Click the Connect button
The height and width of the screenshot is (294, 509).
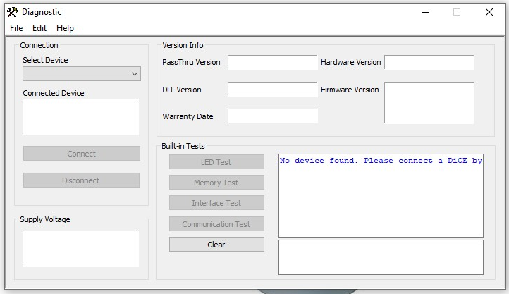(81, 154)
